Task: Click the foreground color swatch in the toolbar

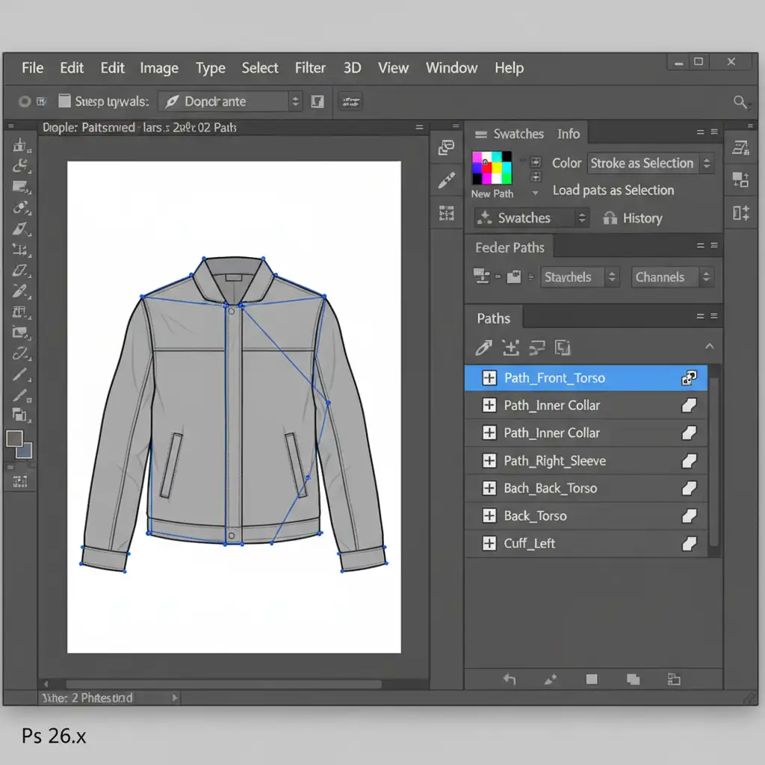Action: click(x=14, y=439)
